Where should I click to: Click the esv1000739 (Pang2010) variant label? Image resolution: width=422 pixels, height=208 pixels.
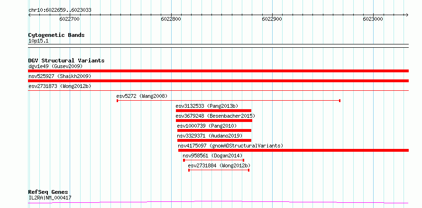[207, 126]
